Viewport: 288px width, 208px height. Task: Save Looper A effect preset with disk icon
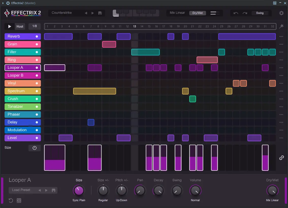(53, 190)
